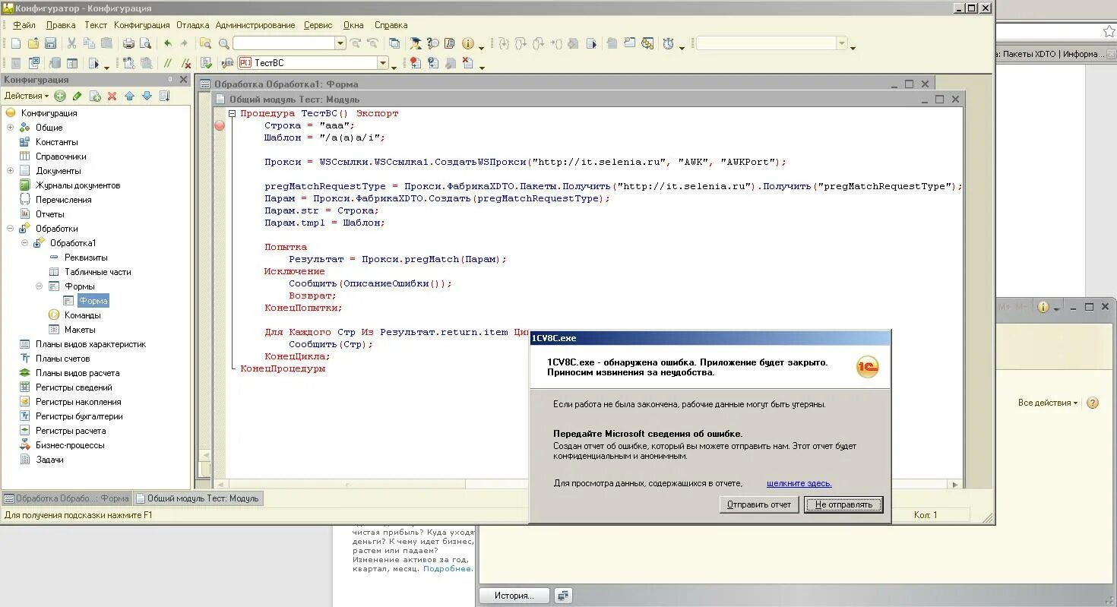Click the Cut scissors icon
This screenshot has height=607, width=1117.
[x=71, y=43]
